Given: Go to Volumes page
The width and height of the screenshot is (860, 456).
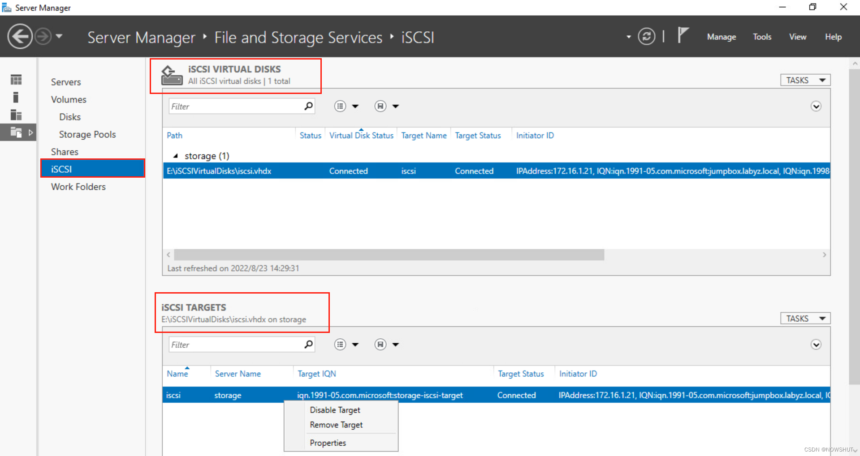Looking at the screenshot, I should pyautogui.click(x=69, y=99).
